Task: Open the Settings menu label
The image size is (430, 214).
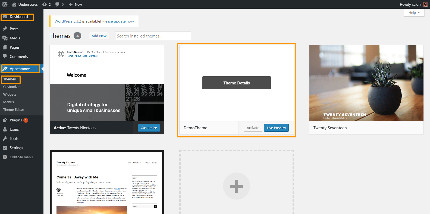Action: [16, 148]
